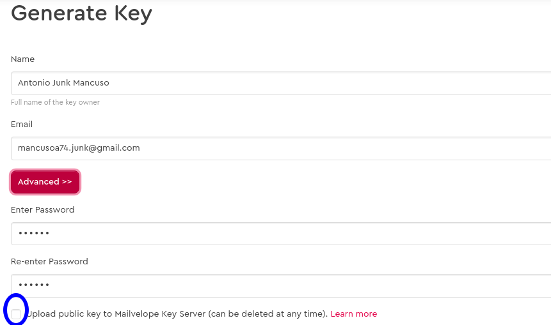Click the "Generate Key" heading
The width and height of the screenshot is (551, 325).
(81, 13)
